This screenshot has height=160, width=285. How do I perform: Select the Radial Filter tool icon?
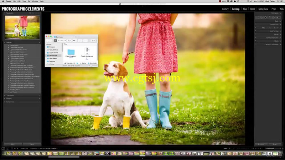click(x=273, y=17)
